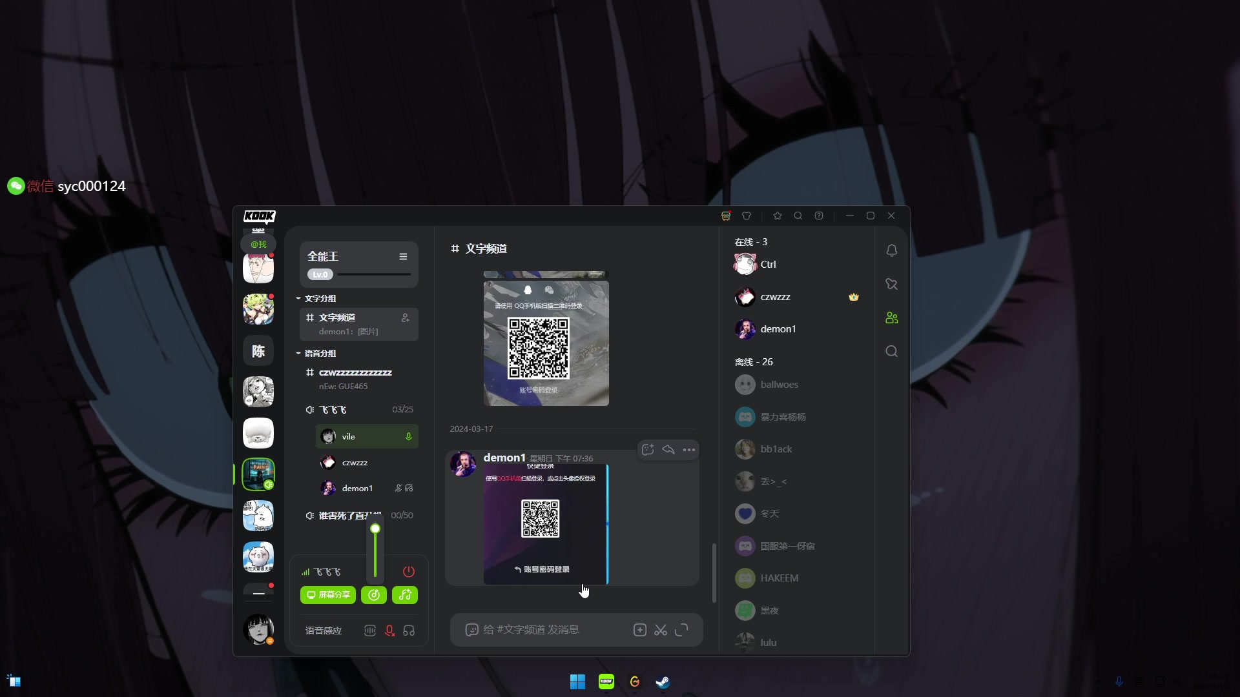
Task: Click the search magnifier in the title bar
Action: [798, 216]
